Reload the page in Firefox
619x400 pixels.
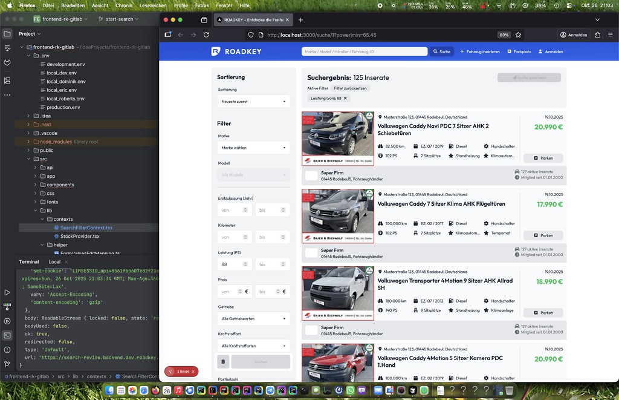207,35
